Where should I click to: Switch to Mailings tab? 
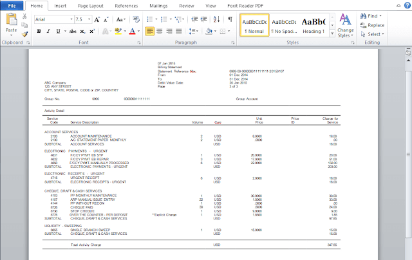[158, 6]
